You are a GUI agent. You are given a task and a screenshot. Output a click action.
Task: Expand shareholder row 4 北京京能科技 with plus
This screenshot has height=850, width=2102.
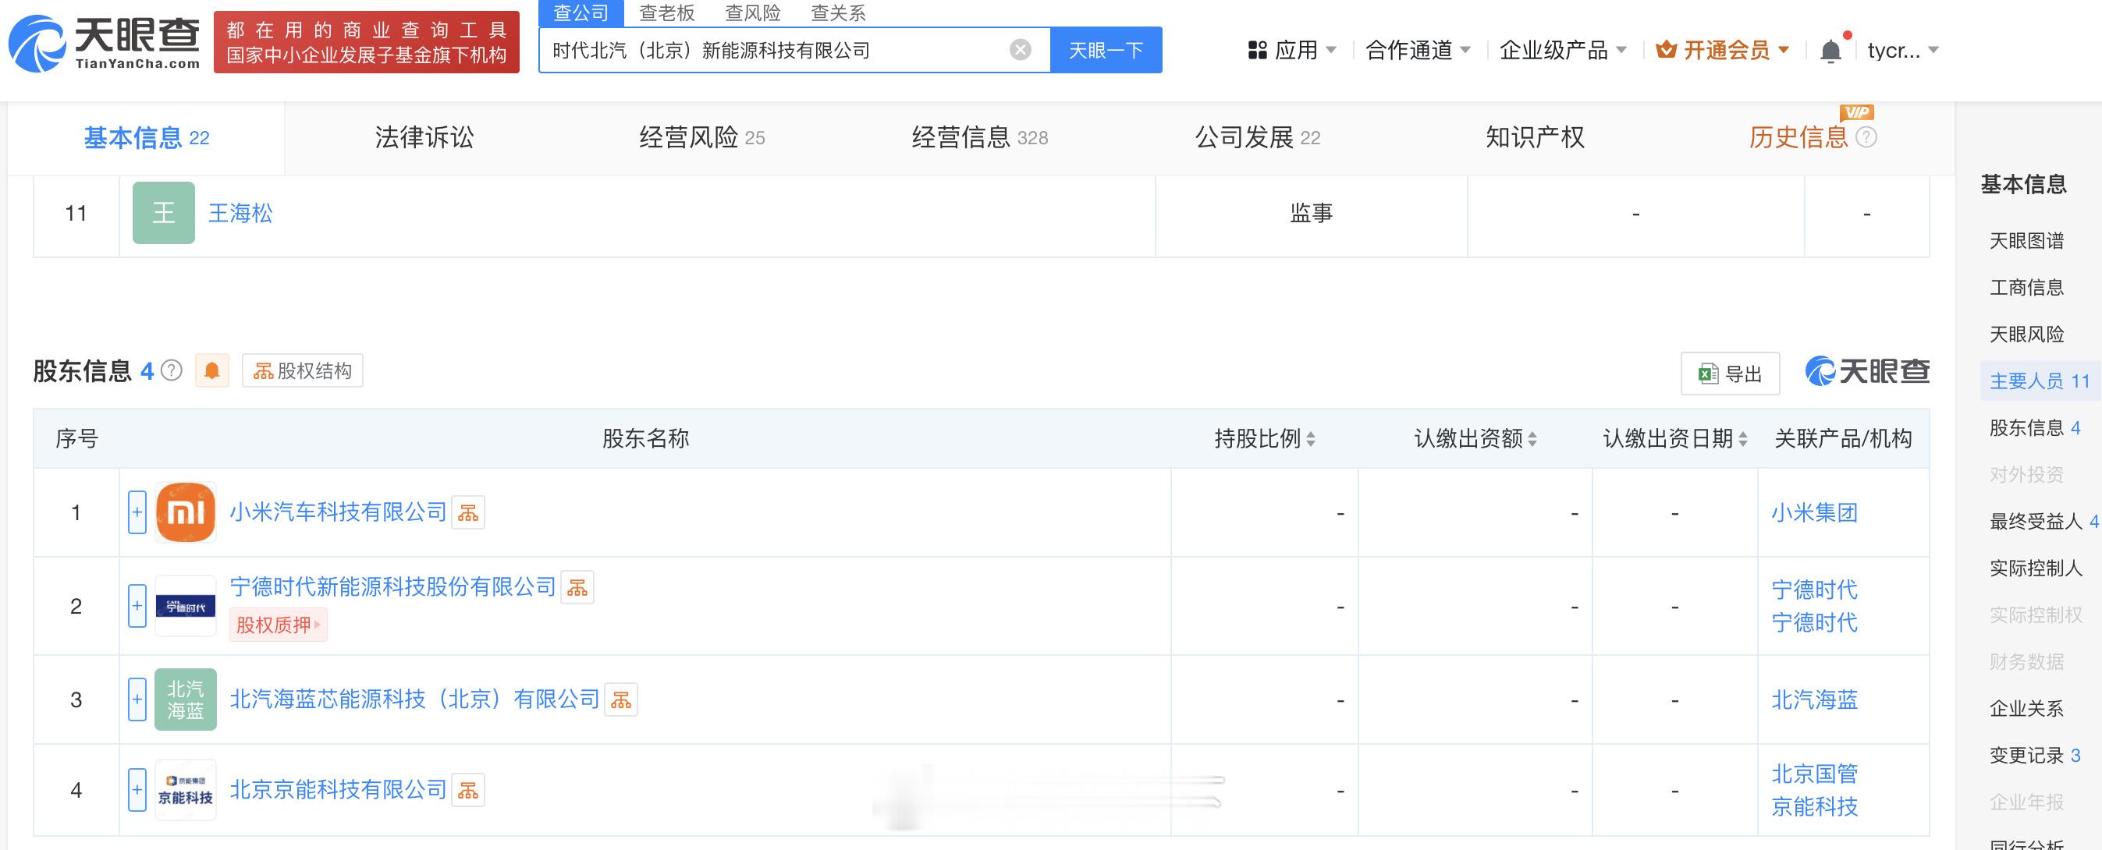(137, 790)
